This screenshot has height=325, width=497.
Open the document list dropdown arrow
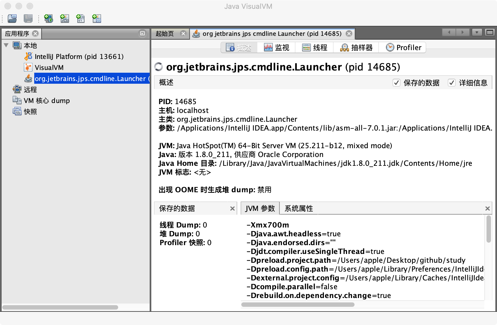[477, 32]
